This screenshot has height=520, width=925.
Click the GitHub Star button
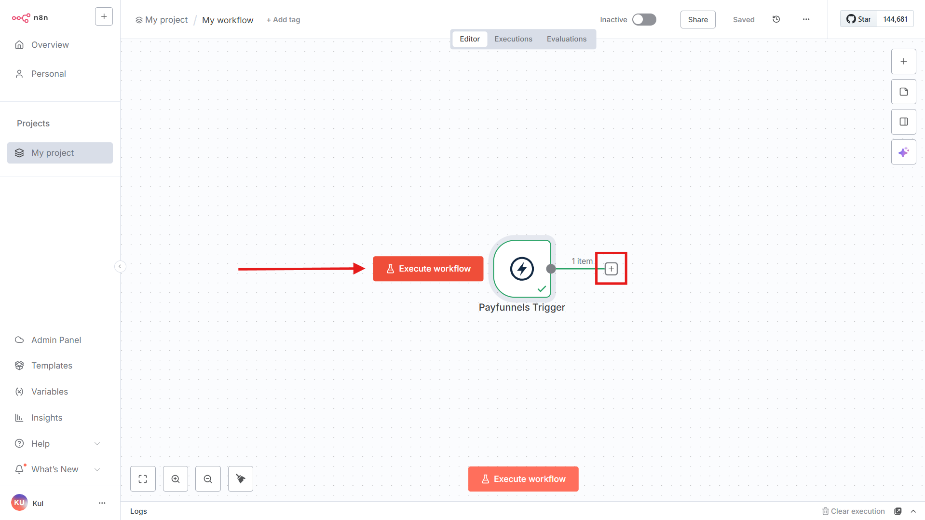coord(858,19)
